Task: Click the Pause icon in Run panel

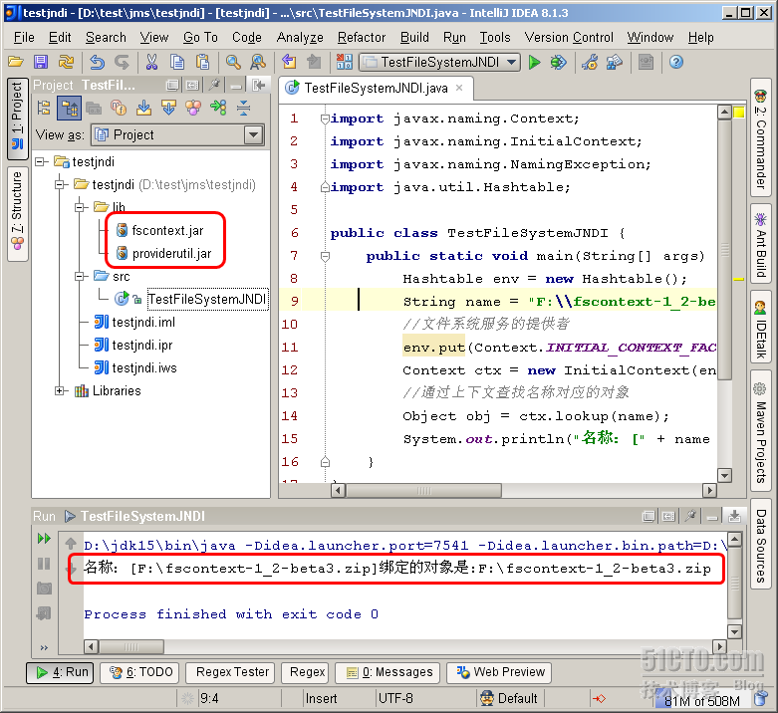Action: coord(44,564)
